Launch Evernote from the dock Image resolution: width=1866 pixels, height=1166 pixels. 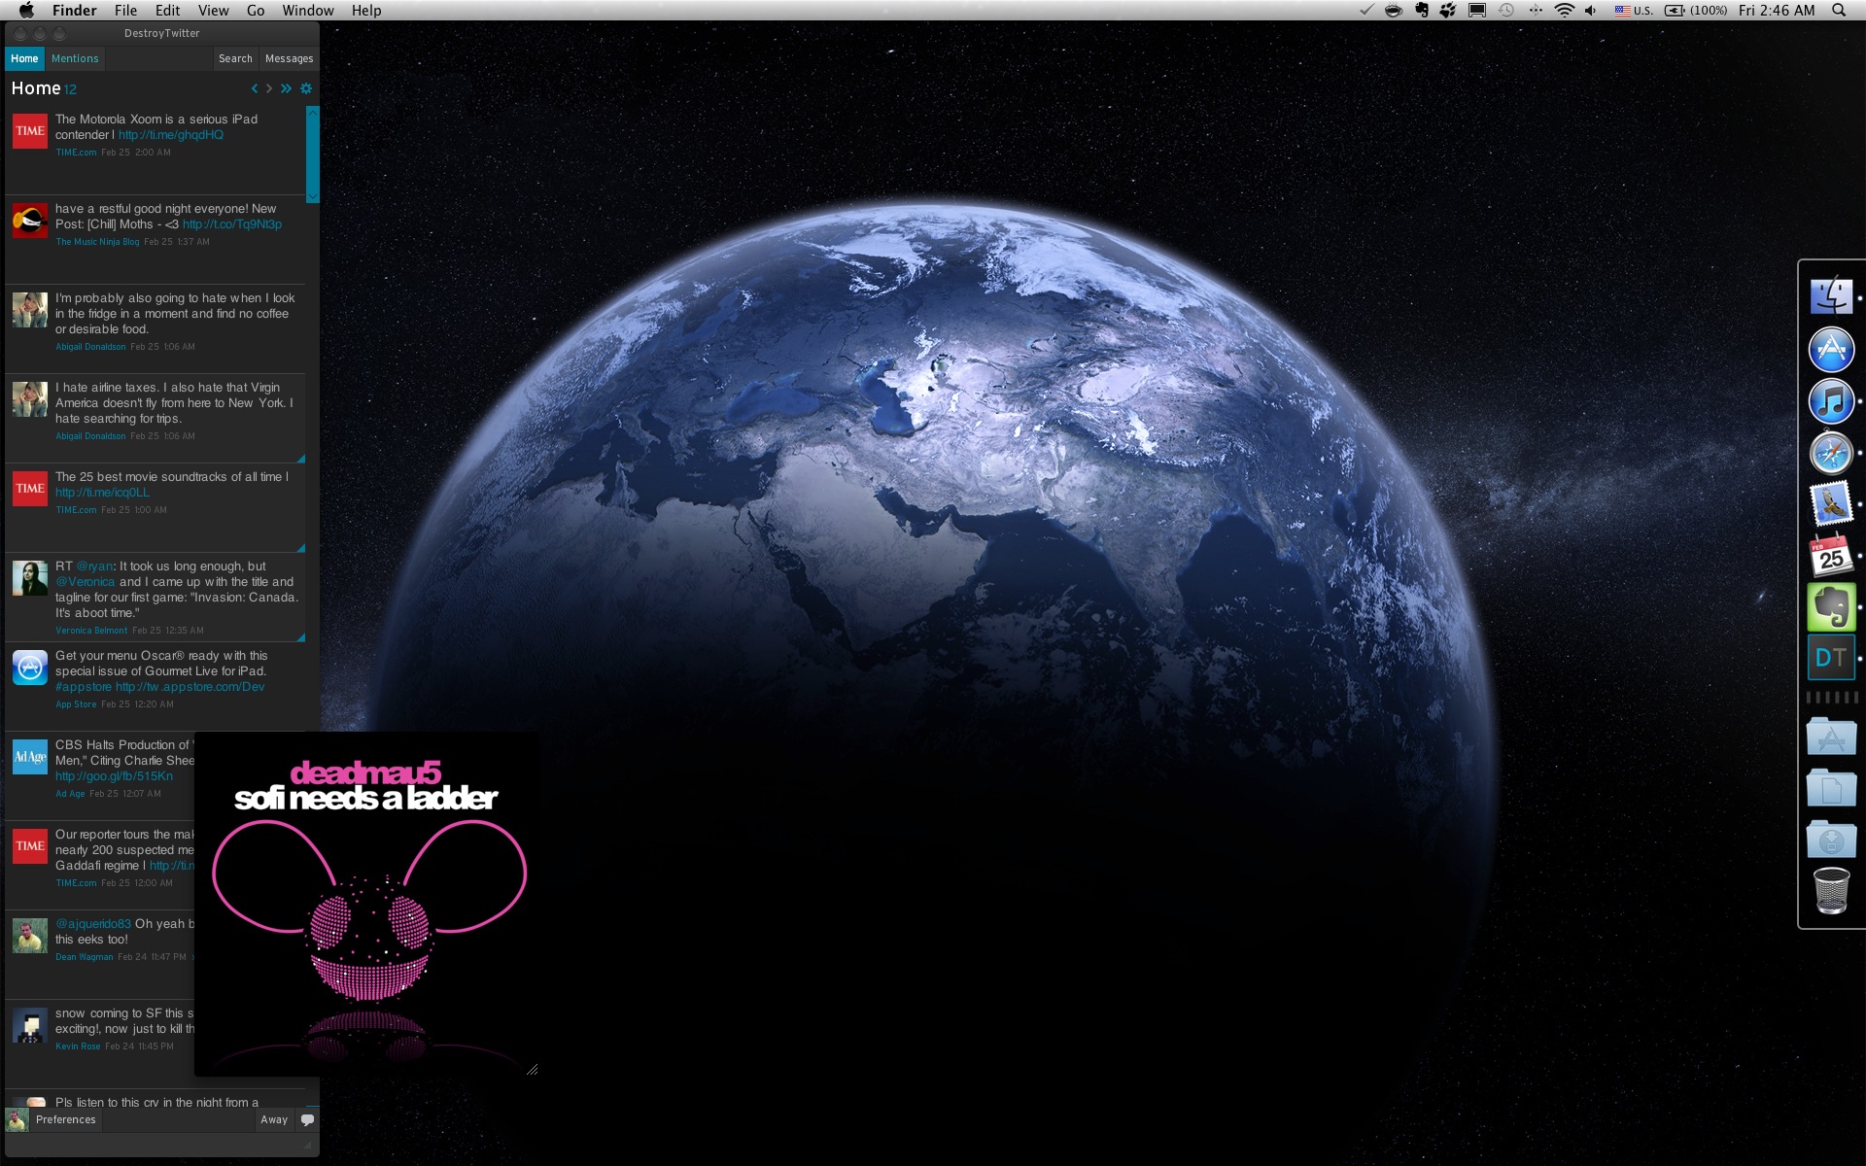pyautogui.click(x=1830, y=607)
